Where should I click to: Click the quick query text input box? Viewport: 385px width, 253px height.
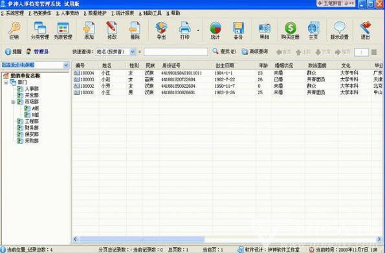pyautogui.click(x=176, y=52)
